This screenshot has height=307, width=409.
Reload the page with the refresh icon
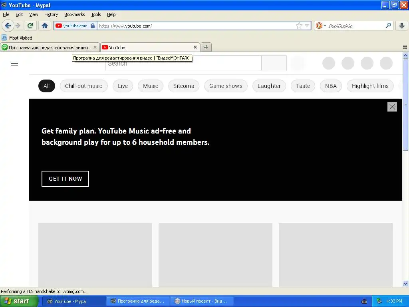click(x=30, y=26)
